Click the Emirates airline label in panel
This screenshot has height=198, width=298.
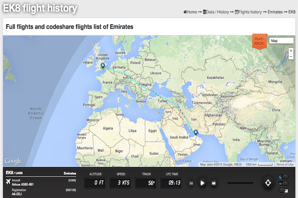coord(70,173)
